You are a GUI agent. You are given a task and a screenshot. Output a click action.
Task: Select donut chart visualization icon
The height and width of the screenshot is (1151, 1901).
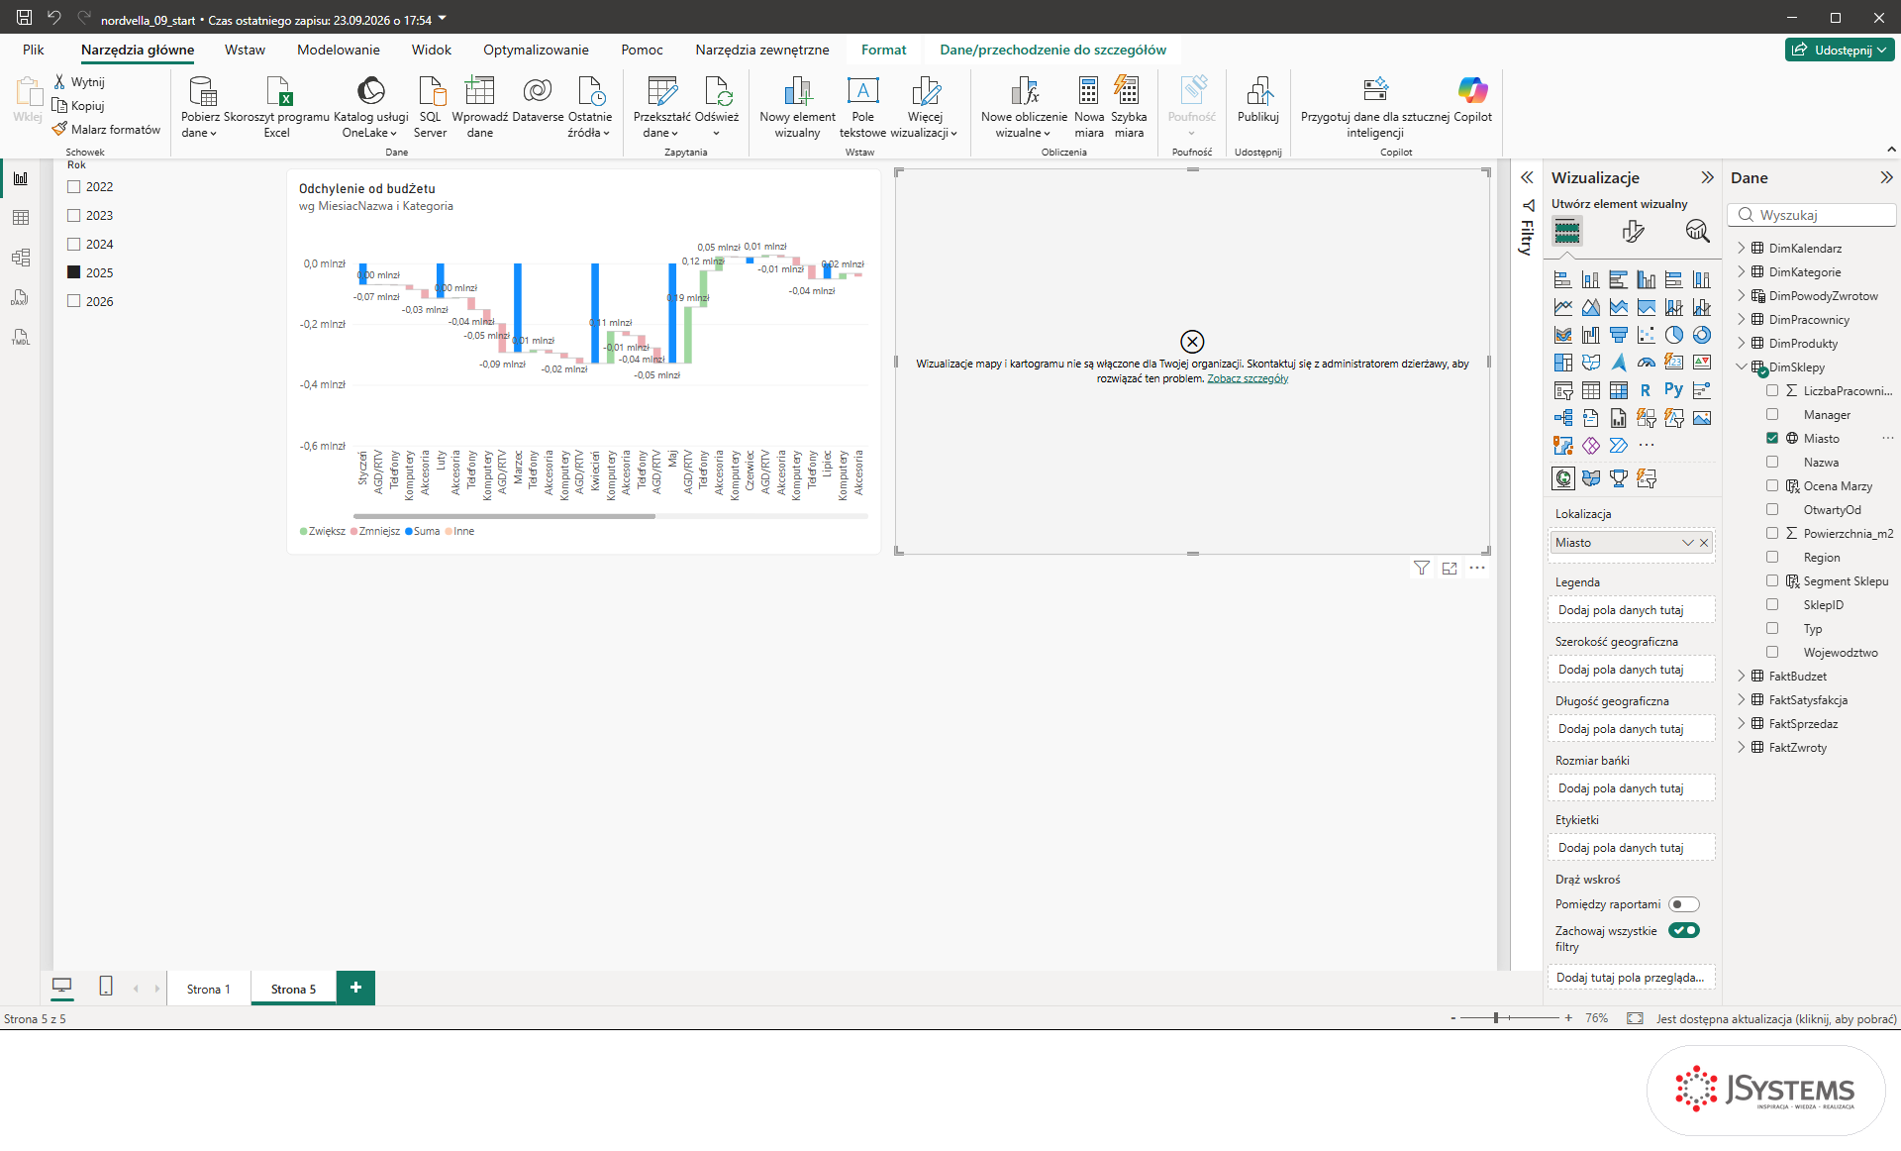tap(1701, 335)
